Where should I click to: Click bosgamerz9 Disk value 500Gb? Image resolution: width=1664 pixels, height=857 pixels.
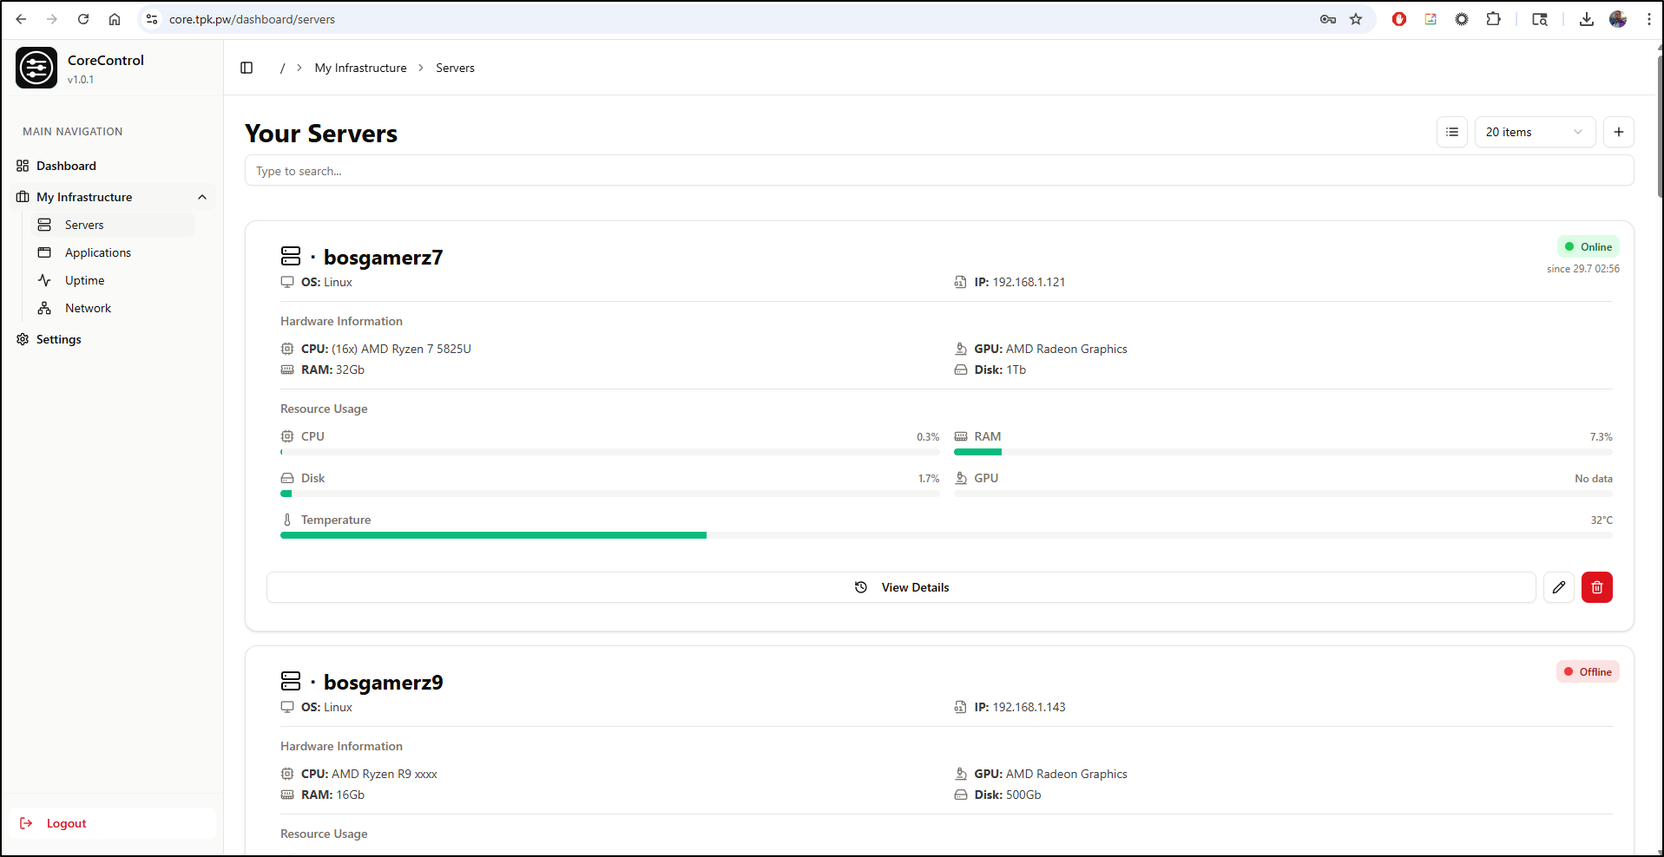click(x=1023, y=795)
